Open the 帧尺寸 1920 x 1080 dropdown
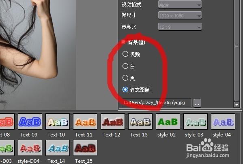Viewport: 243px width, 164px height. tap(180, 15)
